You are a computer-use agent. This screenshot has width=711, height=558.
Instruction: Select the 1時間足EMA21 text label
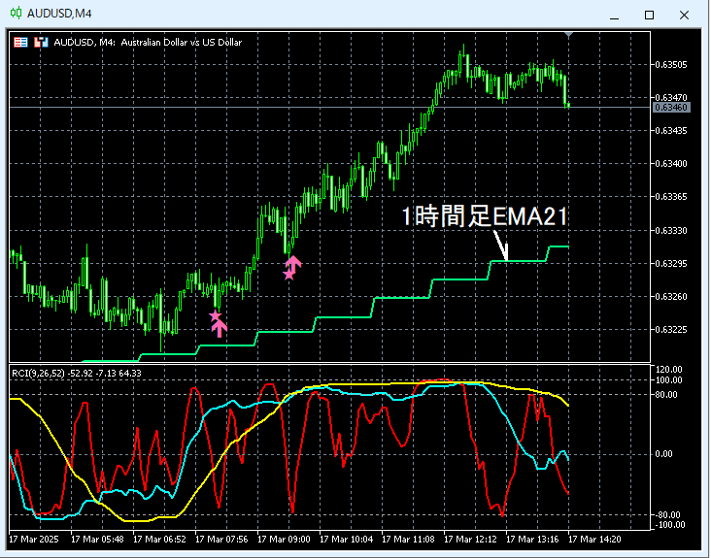[x=485, y=216]
